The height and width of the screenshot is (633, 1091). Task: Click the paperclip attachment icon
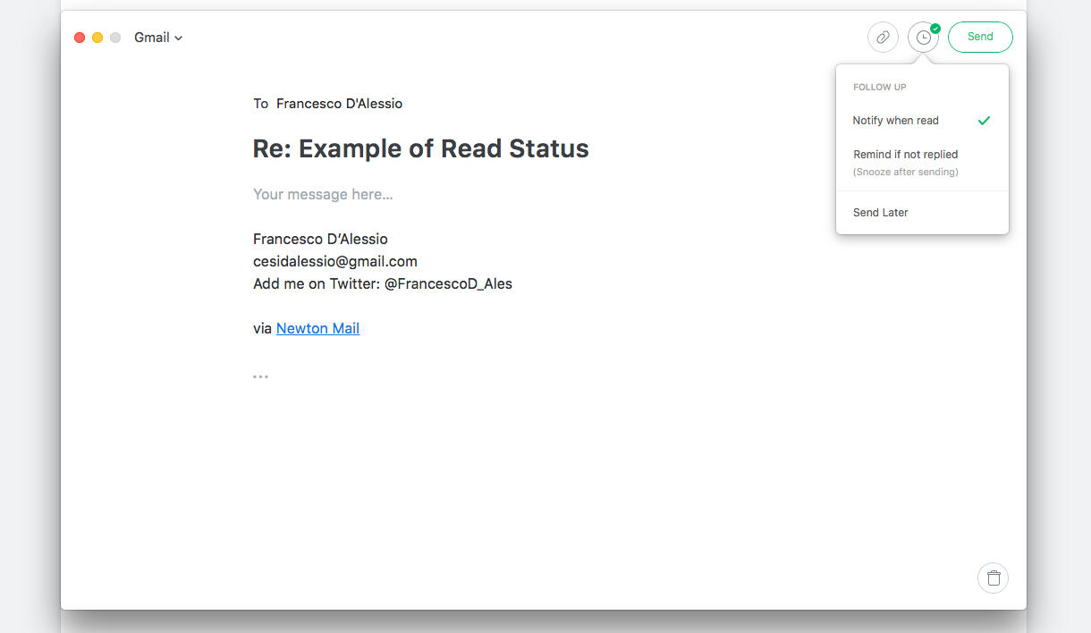tap(883, 38)
